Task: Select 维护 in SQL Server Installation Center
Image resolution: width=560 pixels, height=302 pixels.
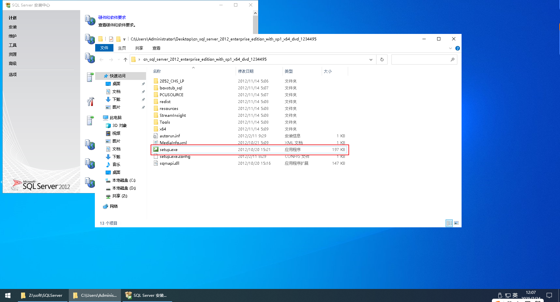Action: tap(13, 36)
